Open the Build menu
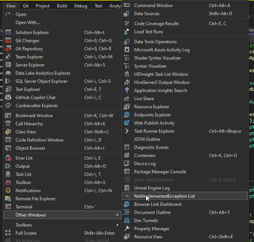 point(62,6)
